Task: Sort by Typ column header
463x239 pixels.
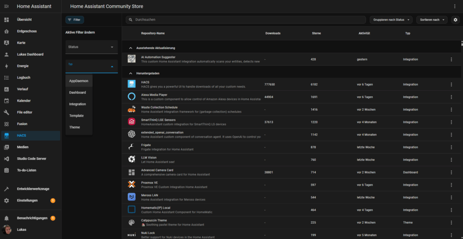Action: point(407,33)
